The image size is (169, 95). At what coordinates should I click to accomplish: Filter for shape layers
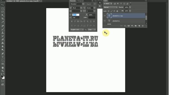(x=124, y=4)
